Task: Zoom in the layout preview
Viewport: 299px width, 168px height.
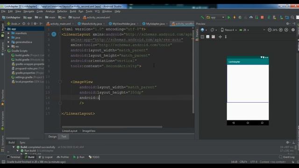Action: pos(281,30)
